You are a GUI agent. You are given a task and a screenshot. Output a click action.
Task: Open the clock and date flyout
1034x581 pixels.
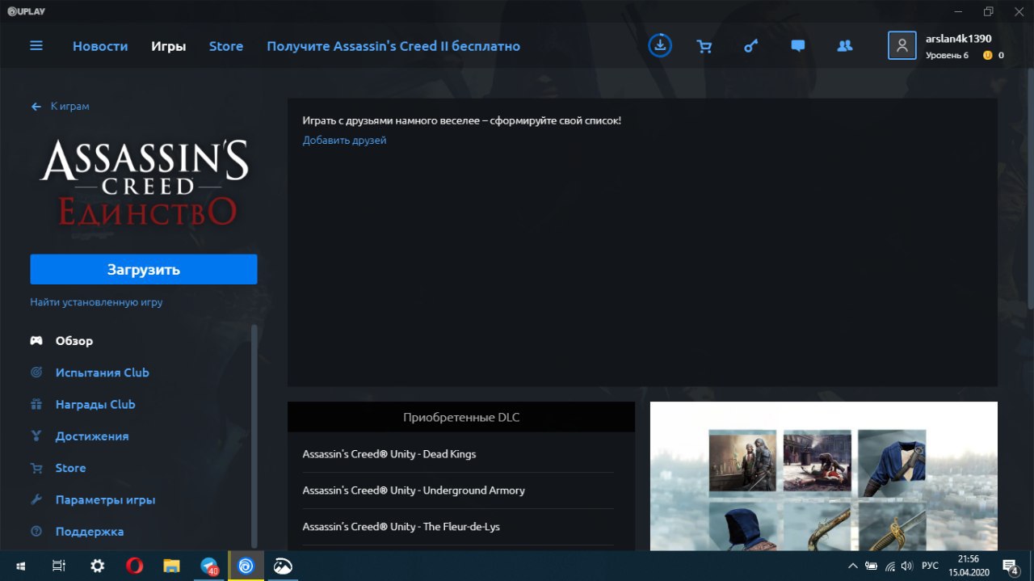tap(968, 566)
